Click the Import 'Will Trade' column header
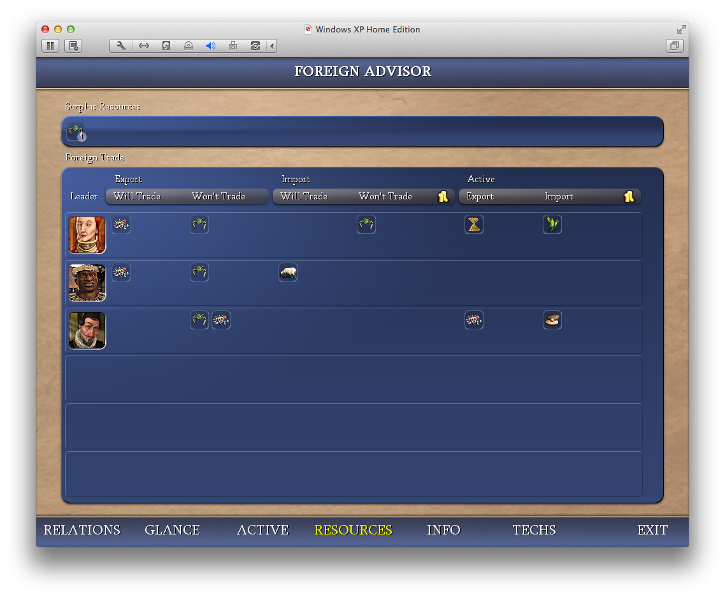The width and height of the screenshot is (725, 597). pos(304,196)
